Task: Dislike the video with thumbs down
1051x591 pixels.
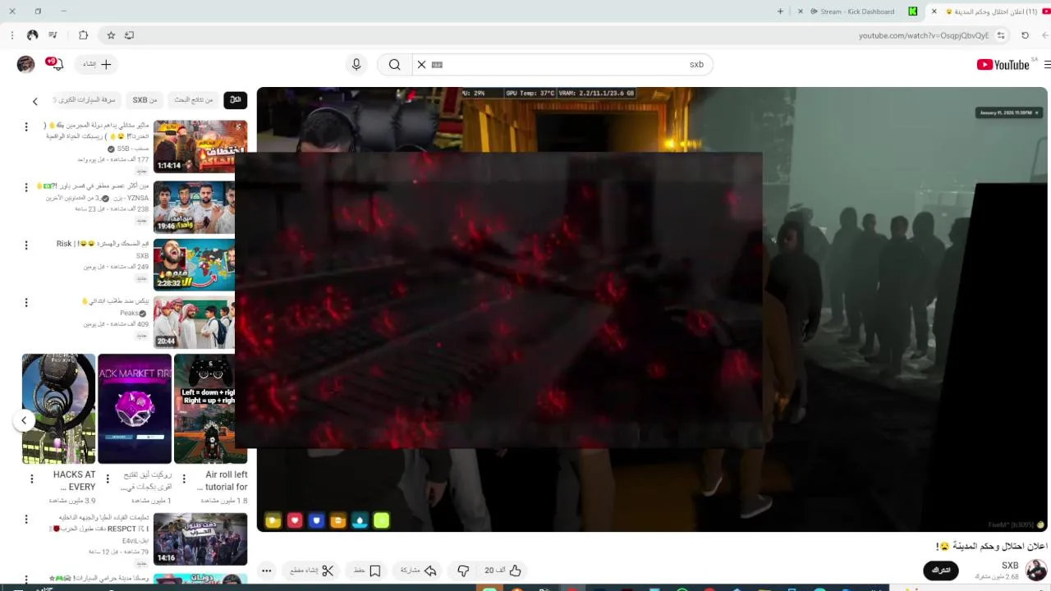Action: (x=463, y=570)
